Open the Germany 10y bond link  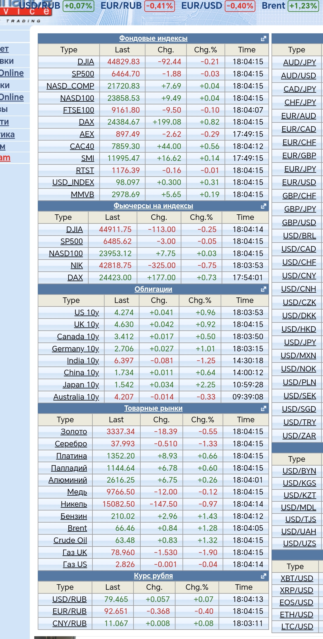[75, 349]
